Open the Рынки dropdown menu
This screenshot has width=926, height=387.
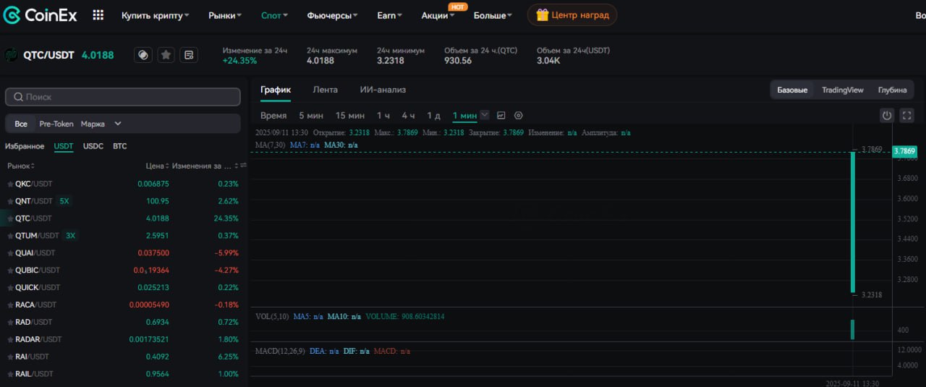click(x=225, y=15)
